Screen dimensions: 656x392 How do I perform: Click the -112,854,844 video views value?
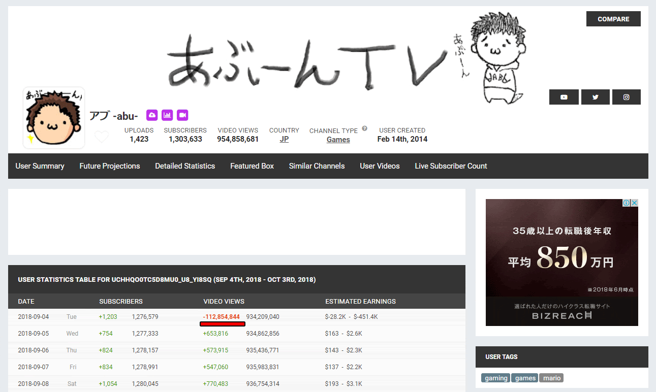tap(222, 317)
